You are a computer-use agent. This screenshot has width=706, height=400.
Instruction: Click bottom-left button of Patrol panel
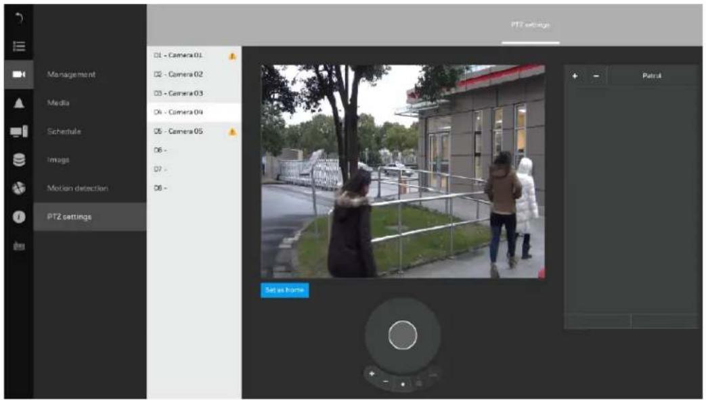597,322
